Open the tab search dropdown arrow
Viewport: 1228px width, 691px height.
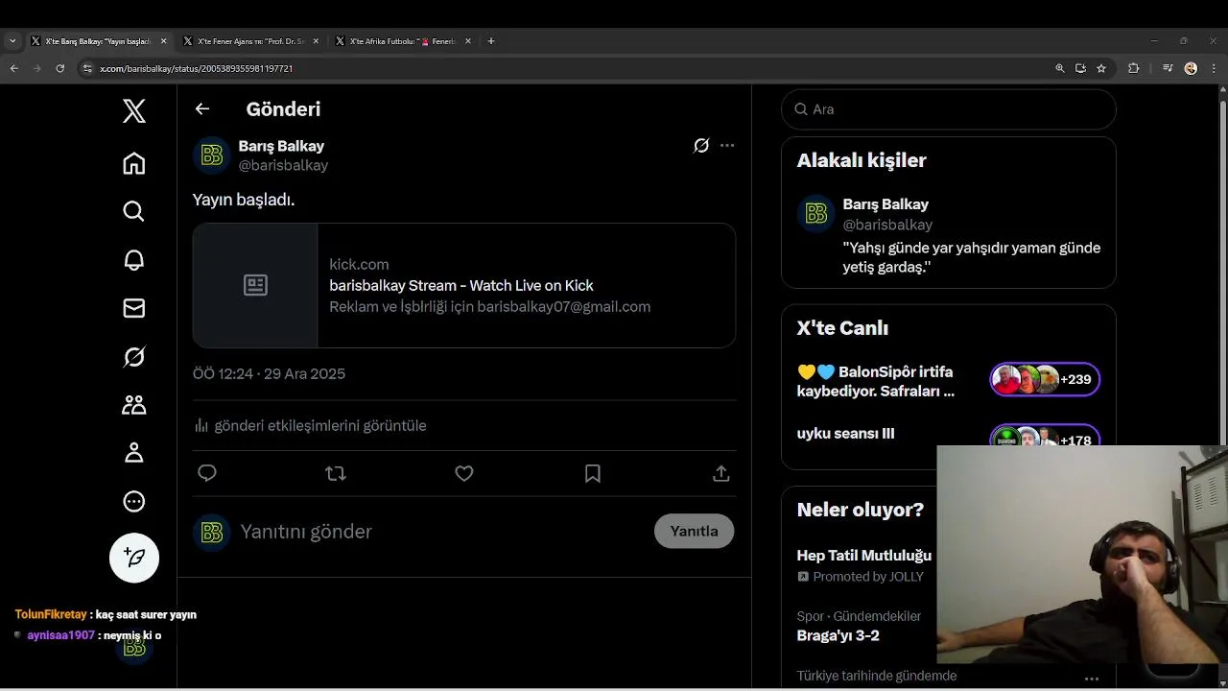coord(12,41)
